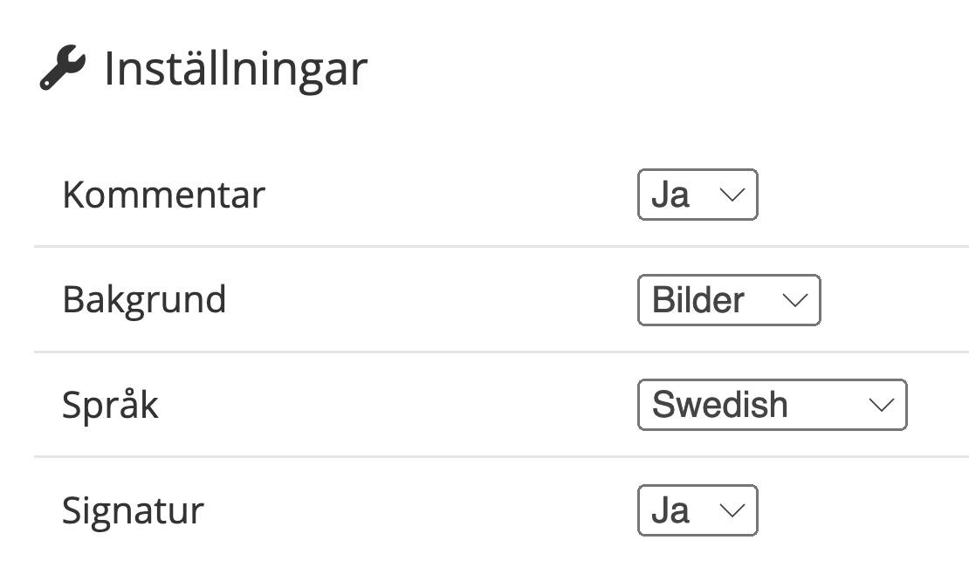Open the Kommentar dropdown
The height and width of the screenshot is (581, 969).
(x=698, y=195)
